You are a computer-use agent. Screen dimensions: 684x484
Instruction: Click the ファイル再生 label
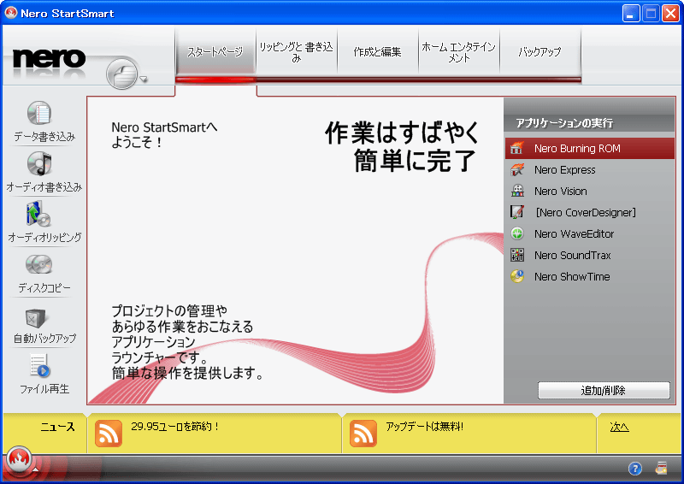44,389
